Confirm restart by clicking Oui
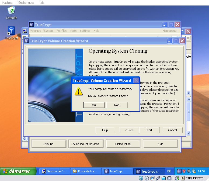The image size is (209, 181). pos(94,105)
